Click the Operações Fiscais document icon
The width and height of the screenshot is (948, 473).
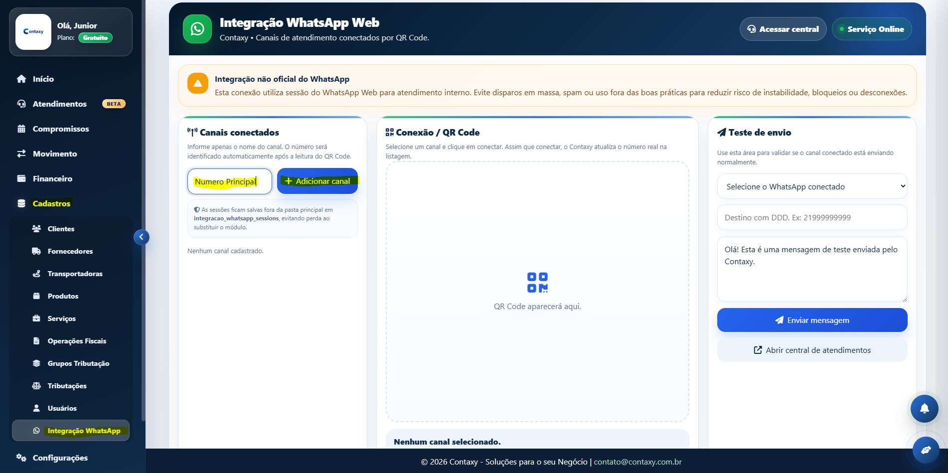pos(36,341)
